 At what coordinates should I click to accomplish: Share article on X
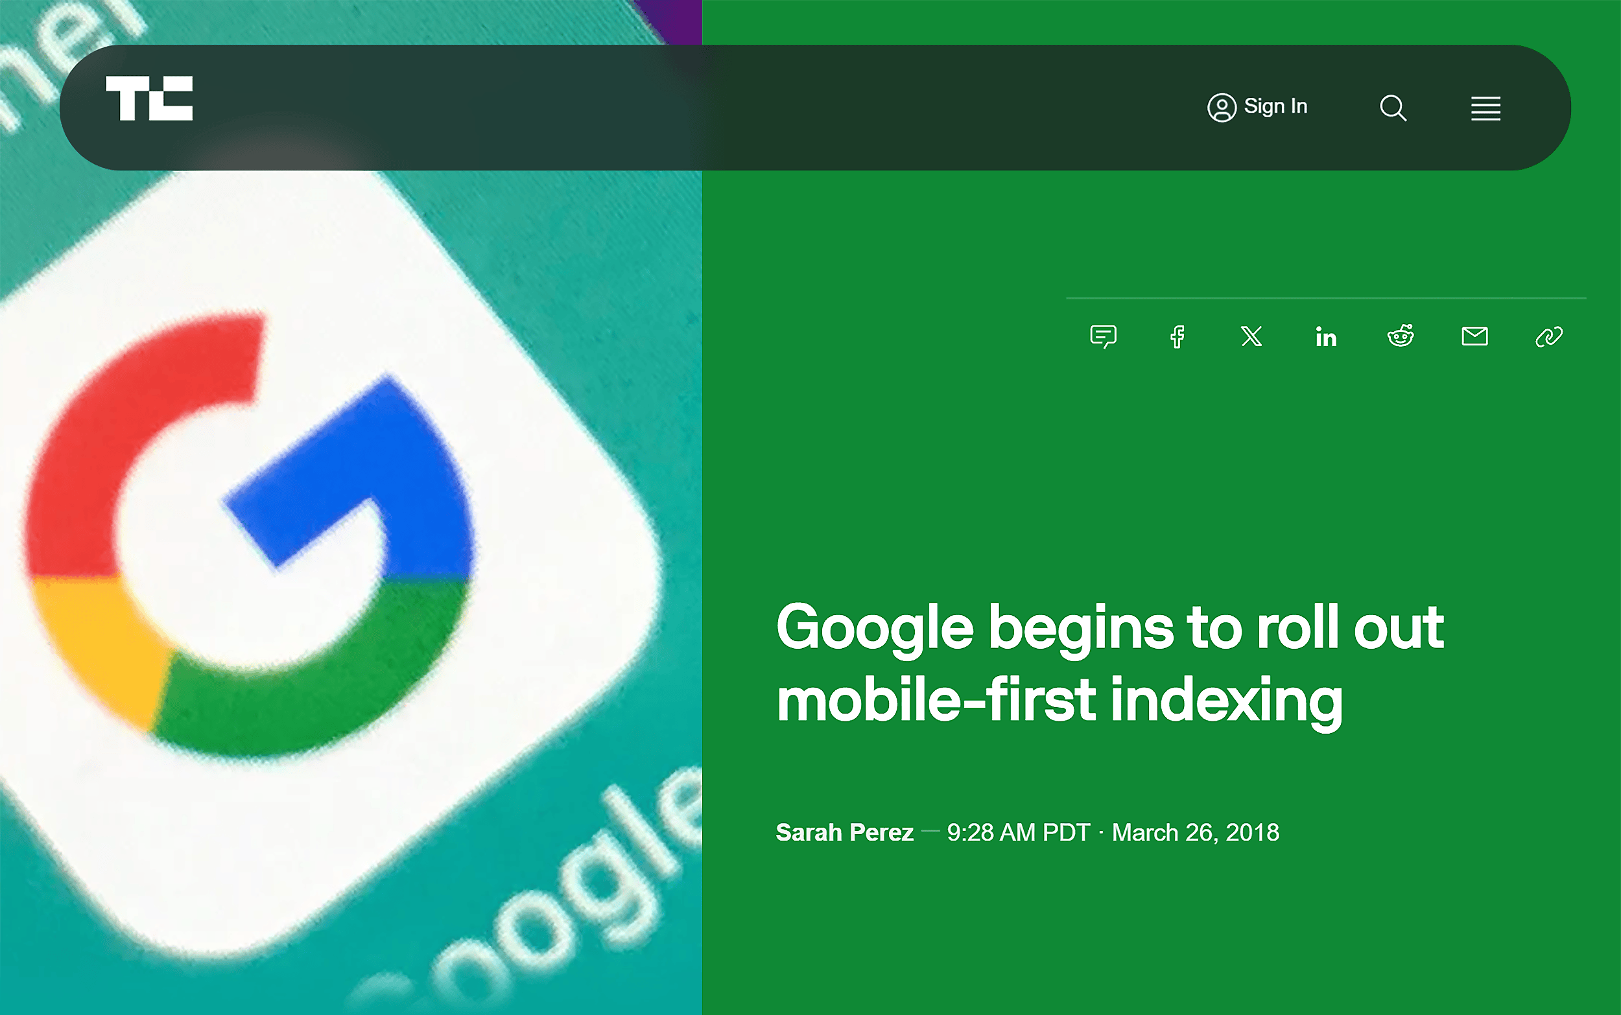1251,336
